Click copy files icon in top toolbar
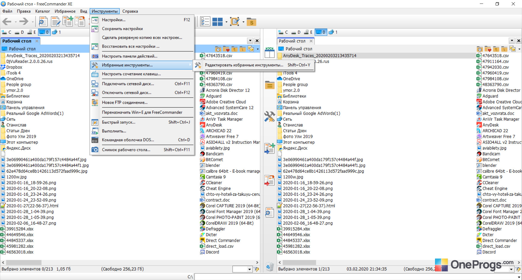 [68, 21]
